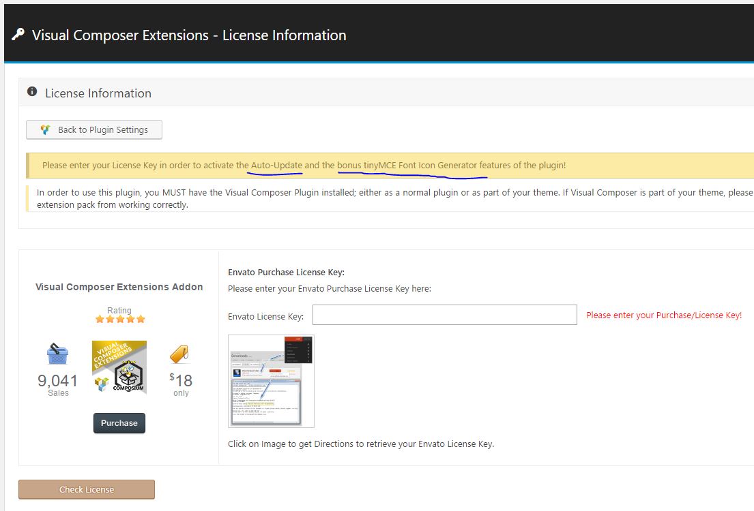The image size is (754, 511).
Task: Click the red Purchase/License Key error message
Action: 663,315
